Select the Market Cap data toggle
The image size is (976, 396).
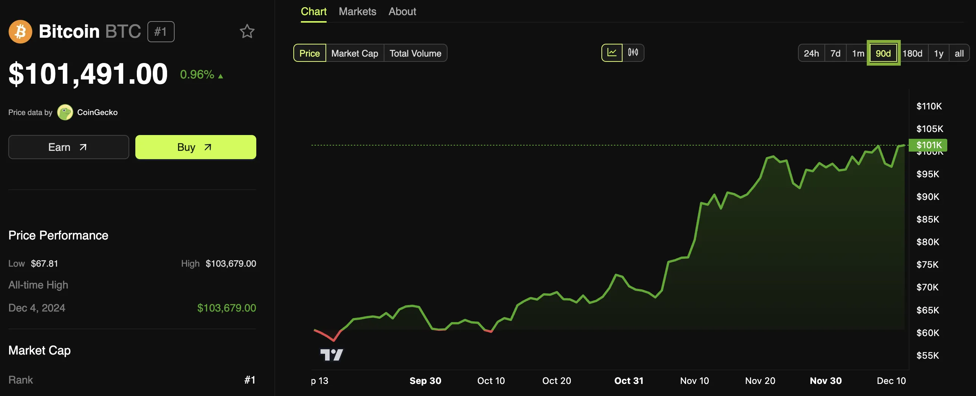click(355, 53)
